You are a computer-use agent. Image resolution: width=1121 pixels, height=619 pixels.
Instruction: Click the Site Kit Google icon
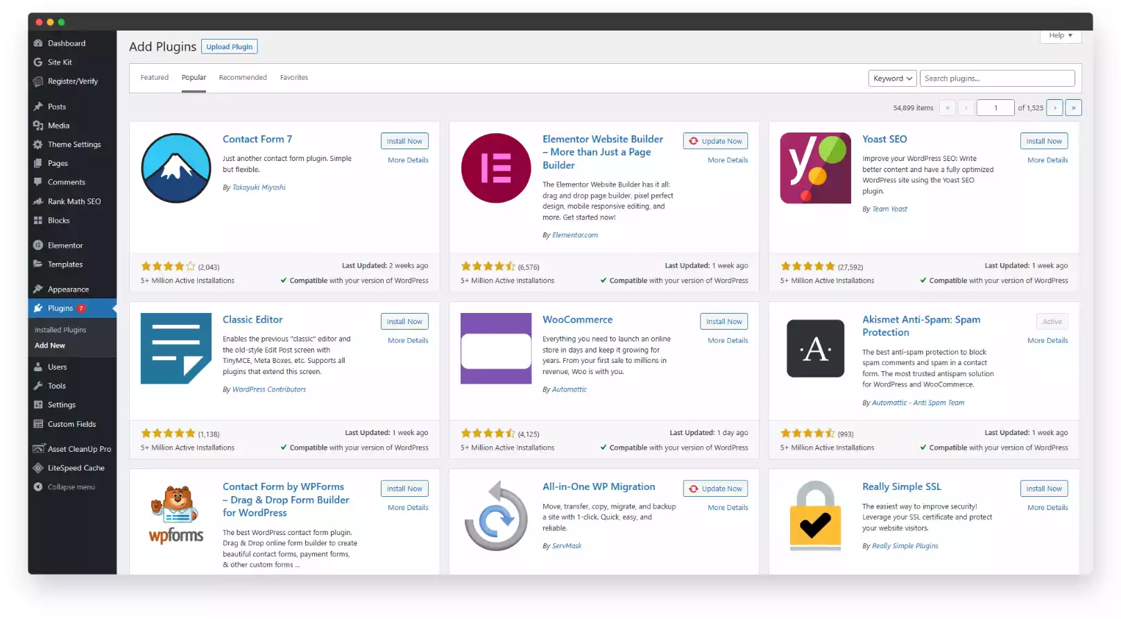point(38,62)
